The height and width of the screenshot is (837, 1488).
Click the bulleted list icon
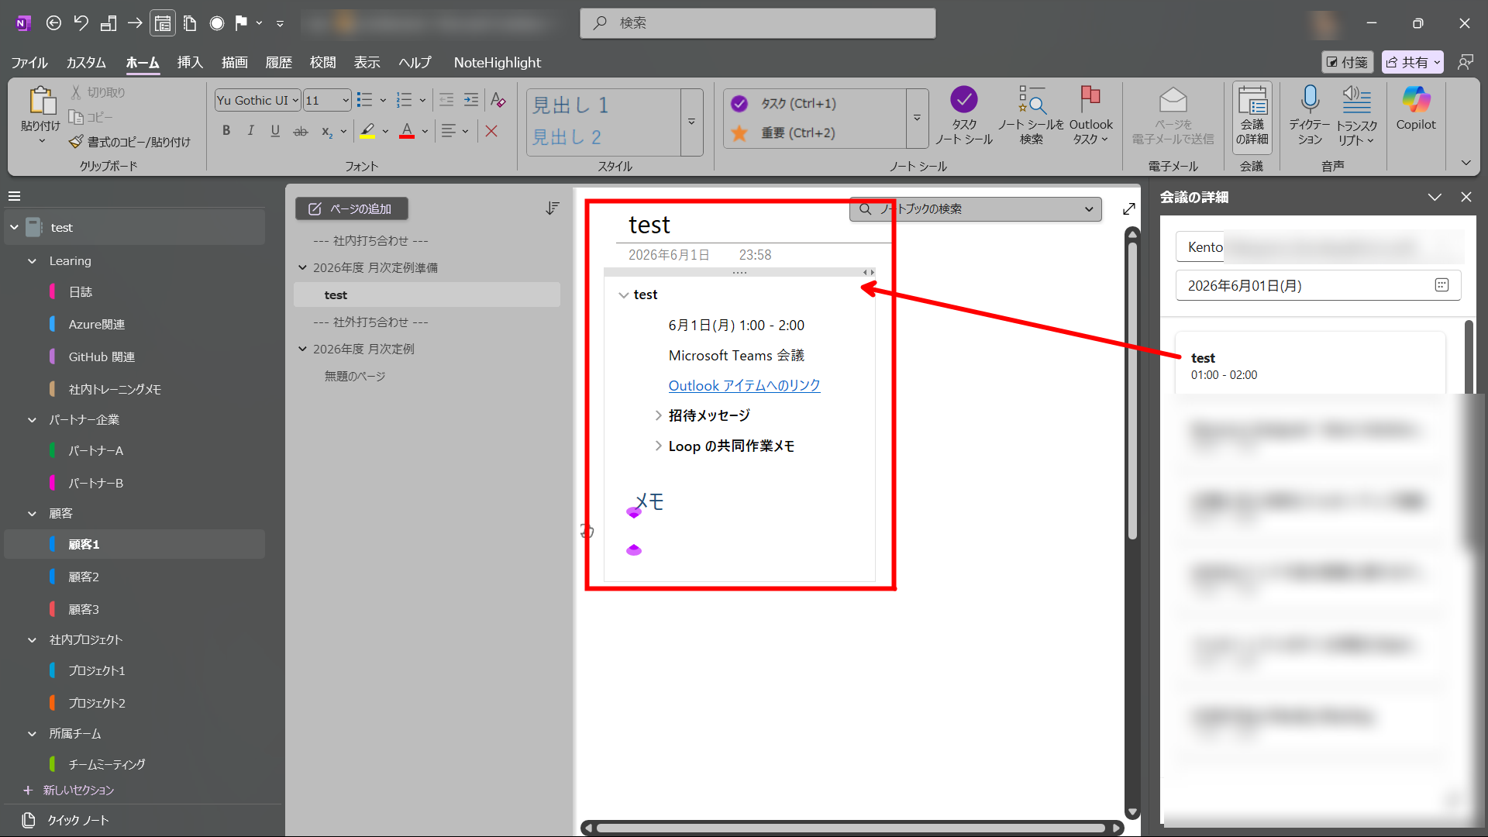tap(364, 100)
